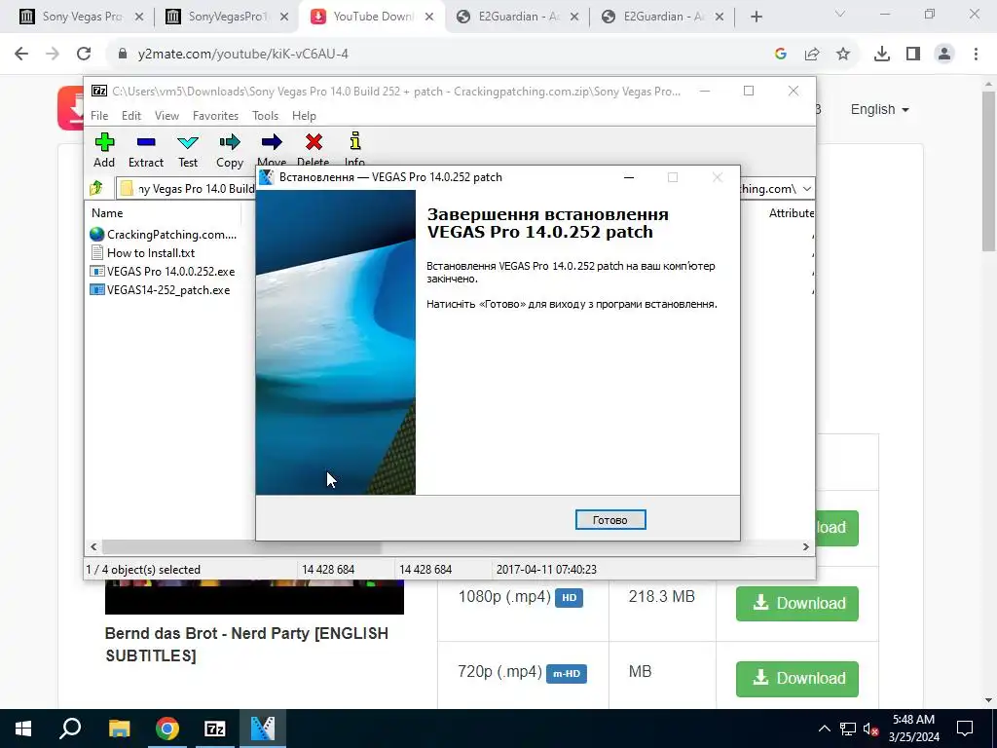Toggle the Chrome side panel icon
Image resolution: width=997 pixels, height=748 pixels.
(913, 55)
